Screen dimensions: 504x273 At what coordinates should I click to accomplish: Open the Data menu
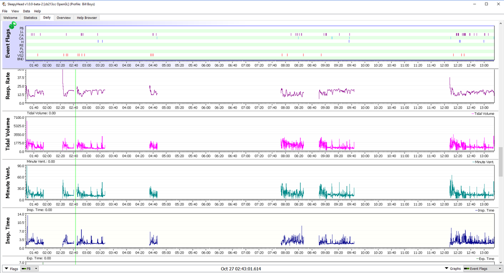pyautogui.click(x=27, y=11)
